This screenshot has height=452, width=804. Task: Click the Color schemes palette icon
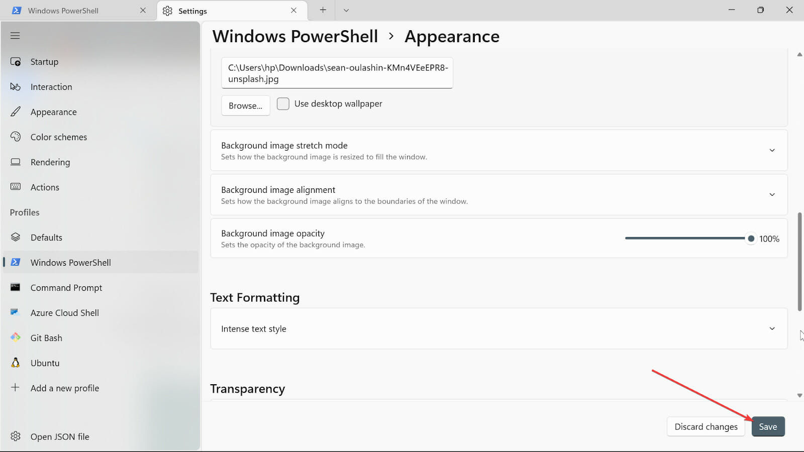[x=16, y=137]
